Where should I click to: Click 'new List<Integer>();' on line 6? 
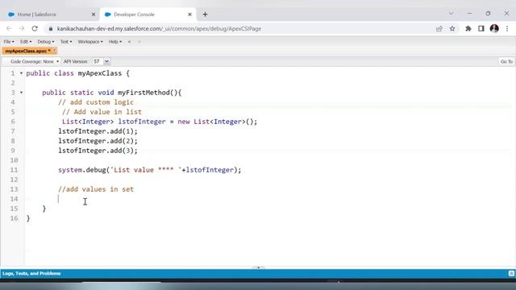pos(218,122)
